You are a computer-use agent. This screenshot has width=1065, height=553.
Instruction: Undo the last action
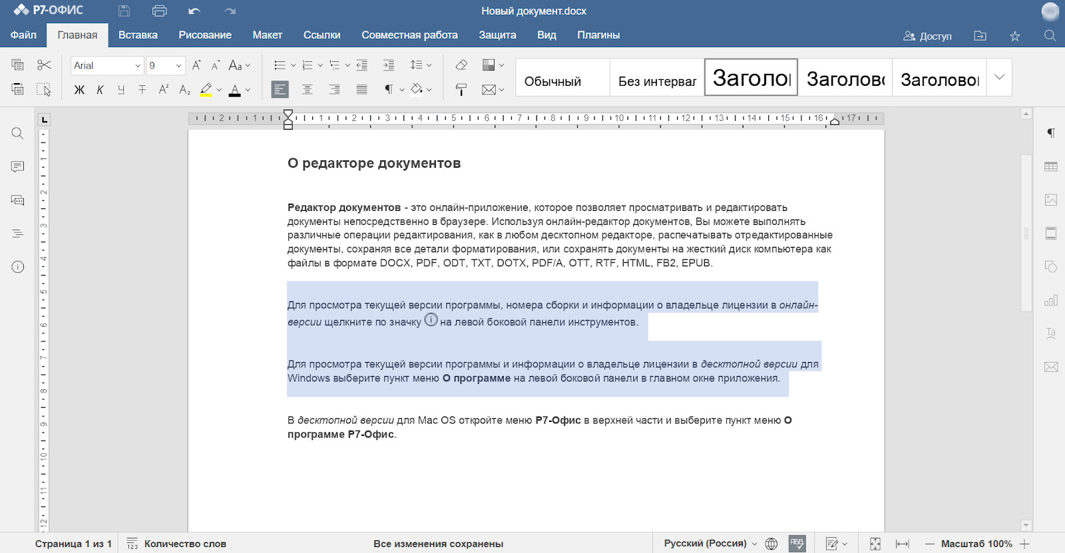click(x=194, y=11)
